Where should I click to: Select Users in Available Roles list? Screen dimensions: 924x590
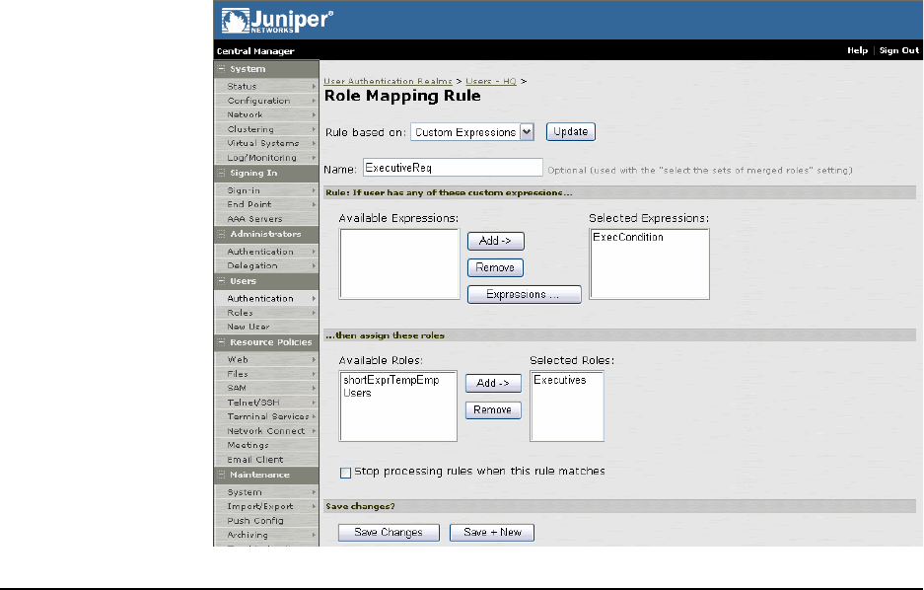(357, 394)
